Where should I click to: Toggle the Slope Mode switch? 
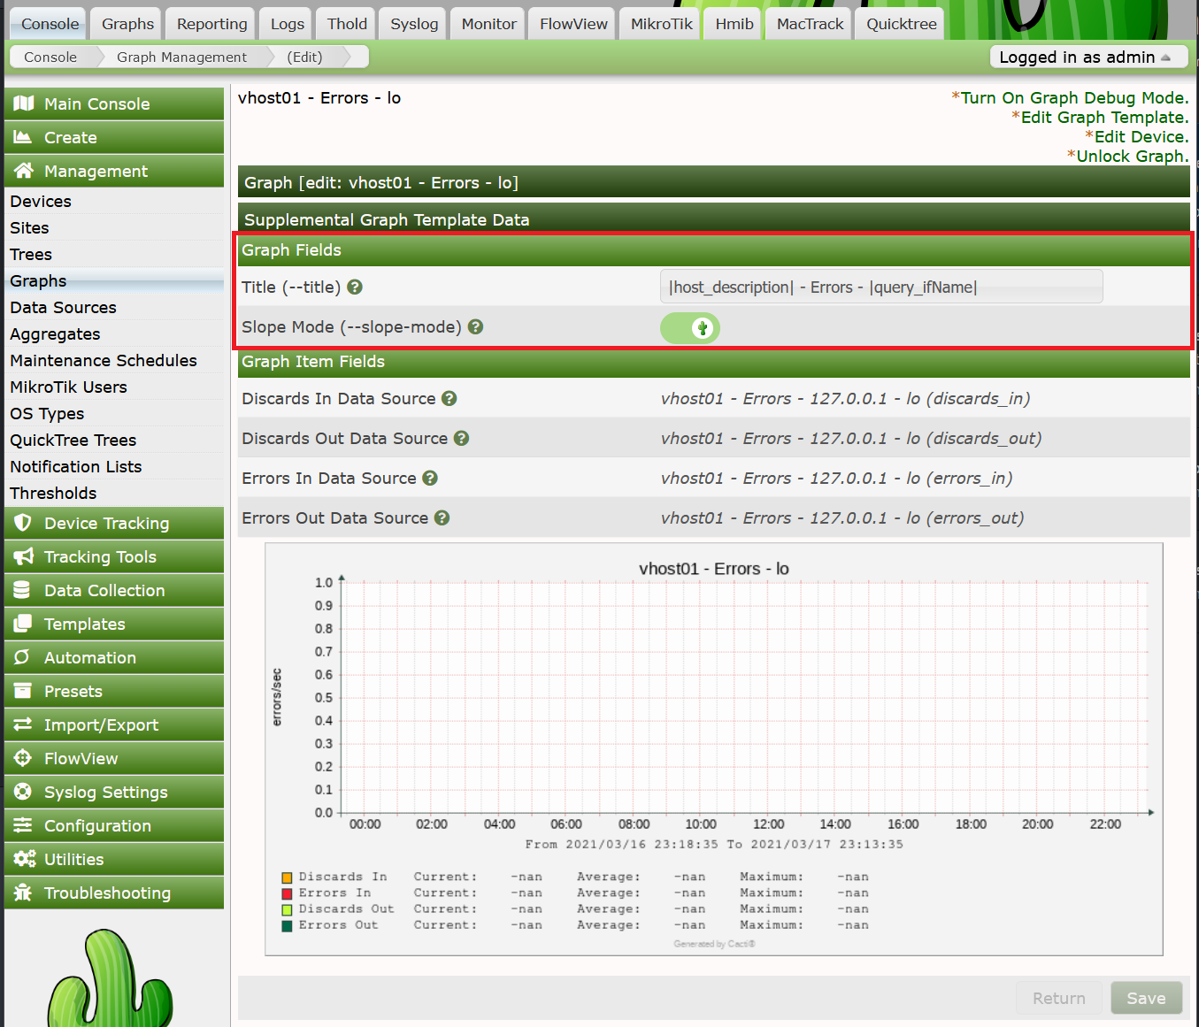(690, 328)
